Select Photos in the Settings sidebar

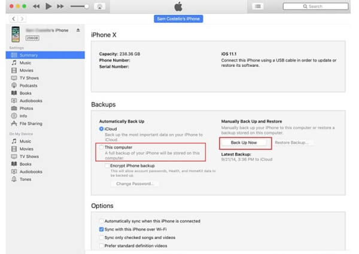(26, 108)
